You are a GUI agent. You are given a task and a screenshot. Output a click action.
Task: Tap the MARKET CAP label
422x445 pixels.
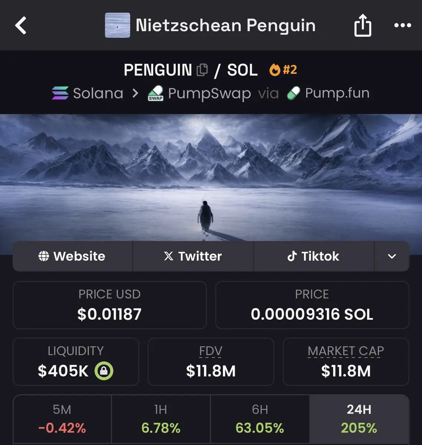tap(346, 351)
